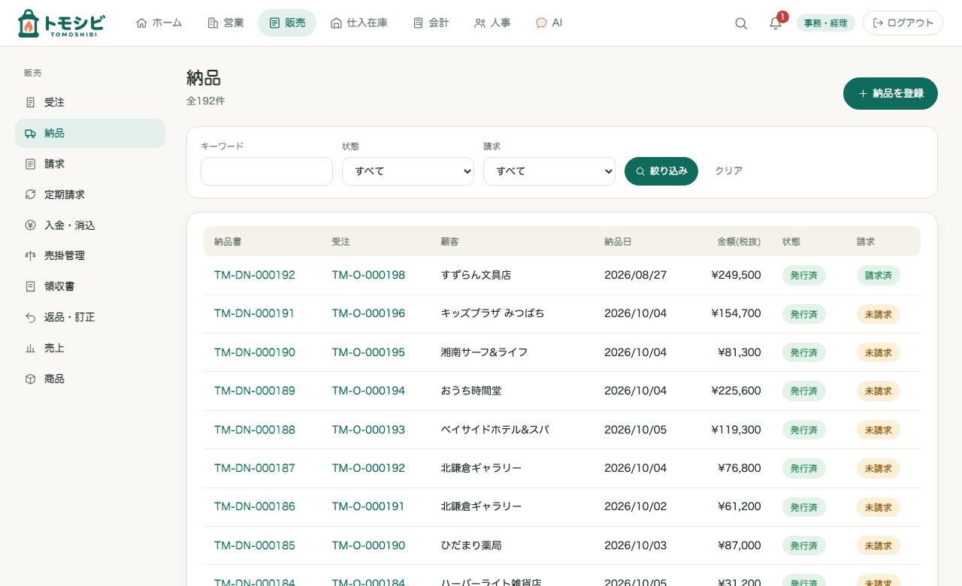Log out using ログアウト button
The image size is (962, 586).
coord(903,23)
